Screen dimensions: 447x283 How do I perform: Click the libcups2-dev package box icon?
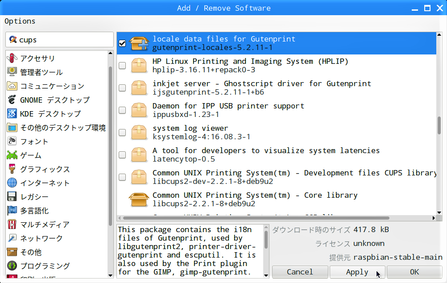coord(139,177)
